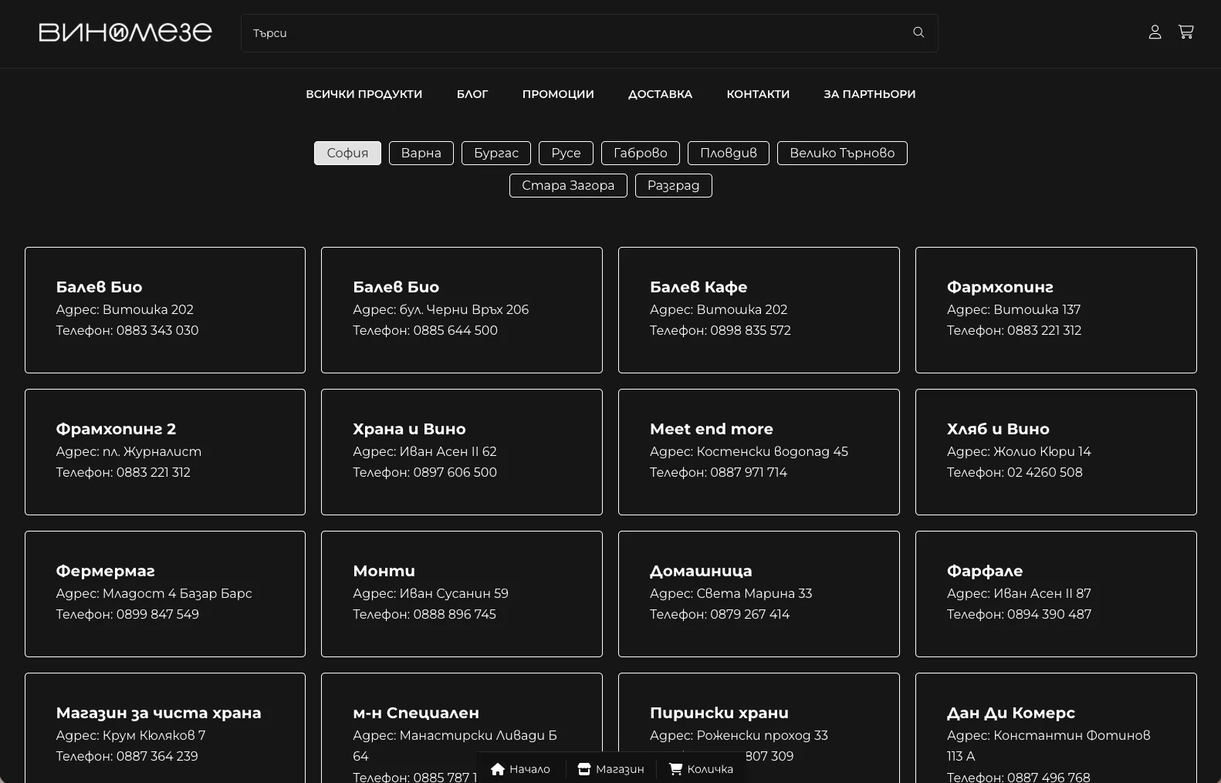Click the Пирински храни store title
The width and height of the screenshot is (1221, 783).
(x=719, y=713)
